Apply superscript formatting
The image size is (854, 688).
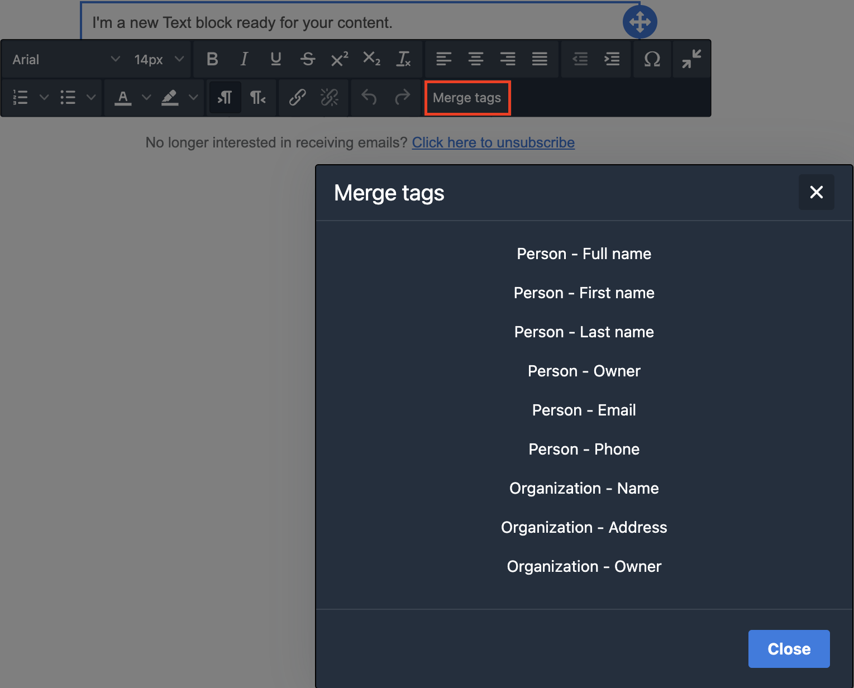point(340,59)
